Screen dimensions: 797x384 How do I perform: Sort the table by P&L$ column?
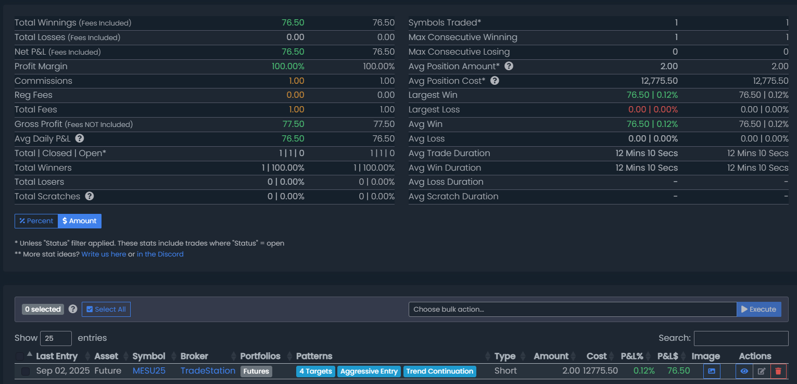coord(667,356)
